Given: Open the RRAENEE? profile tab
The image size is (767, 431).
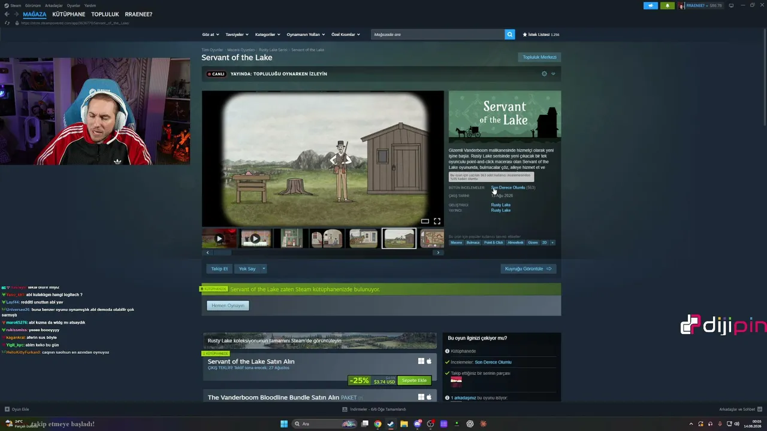Looking at the screenshot, I should pos(138,14).
